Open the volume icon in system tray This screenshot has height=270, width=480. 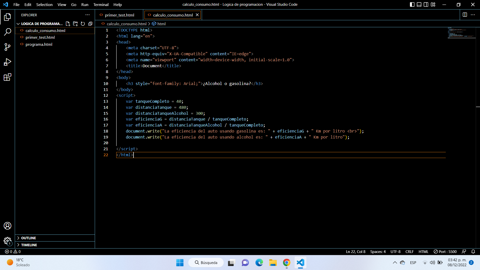pyautogui.click(x=432, y=262)
